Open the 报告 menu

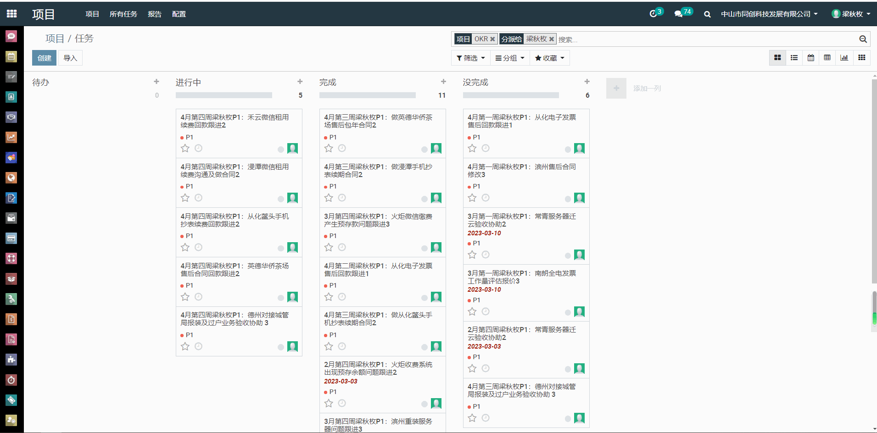[x=155, y=14]
